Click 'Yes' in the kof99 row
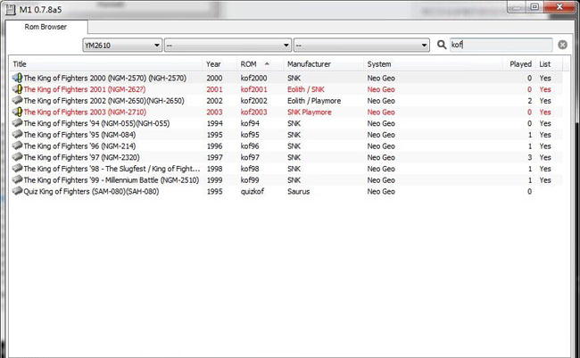 545,180
